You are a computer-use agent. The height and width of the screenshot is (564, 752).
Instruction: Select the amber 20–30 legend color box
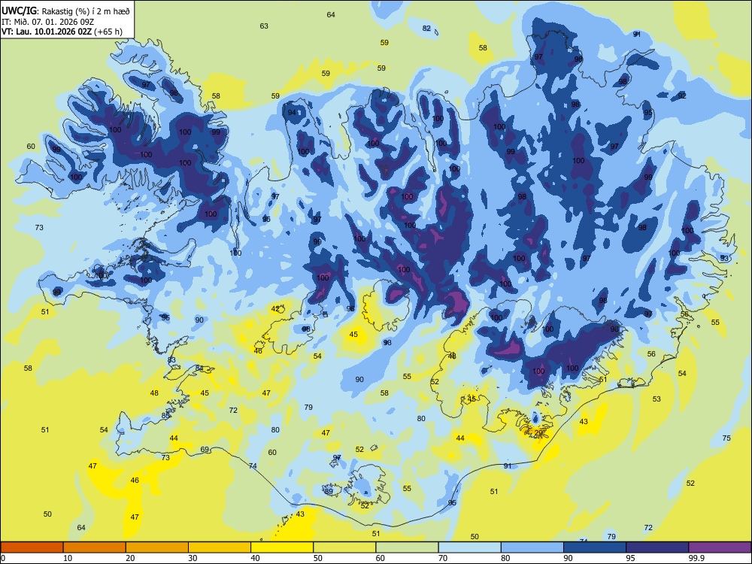[157, 547]
